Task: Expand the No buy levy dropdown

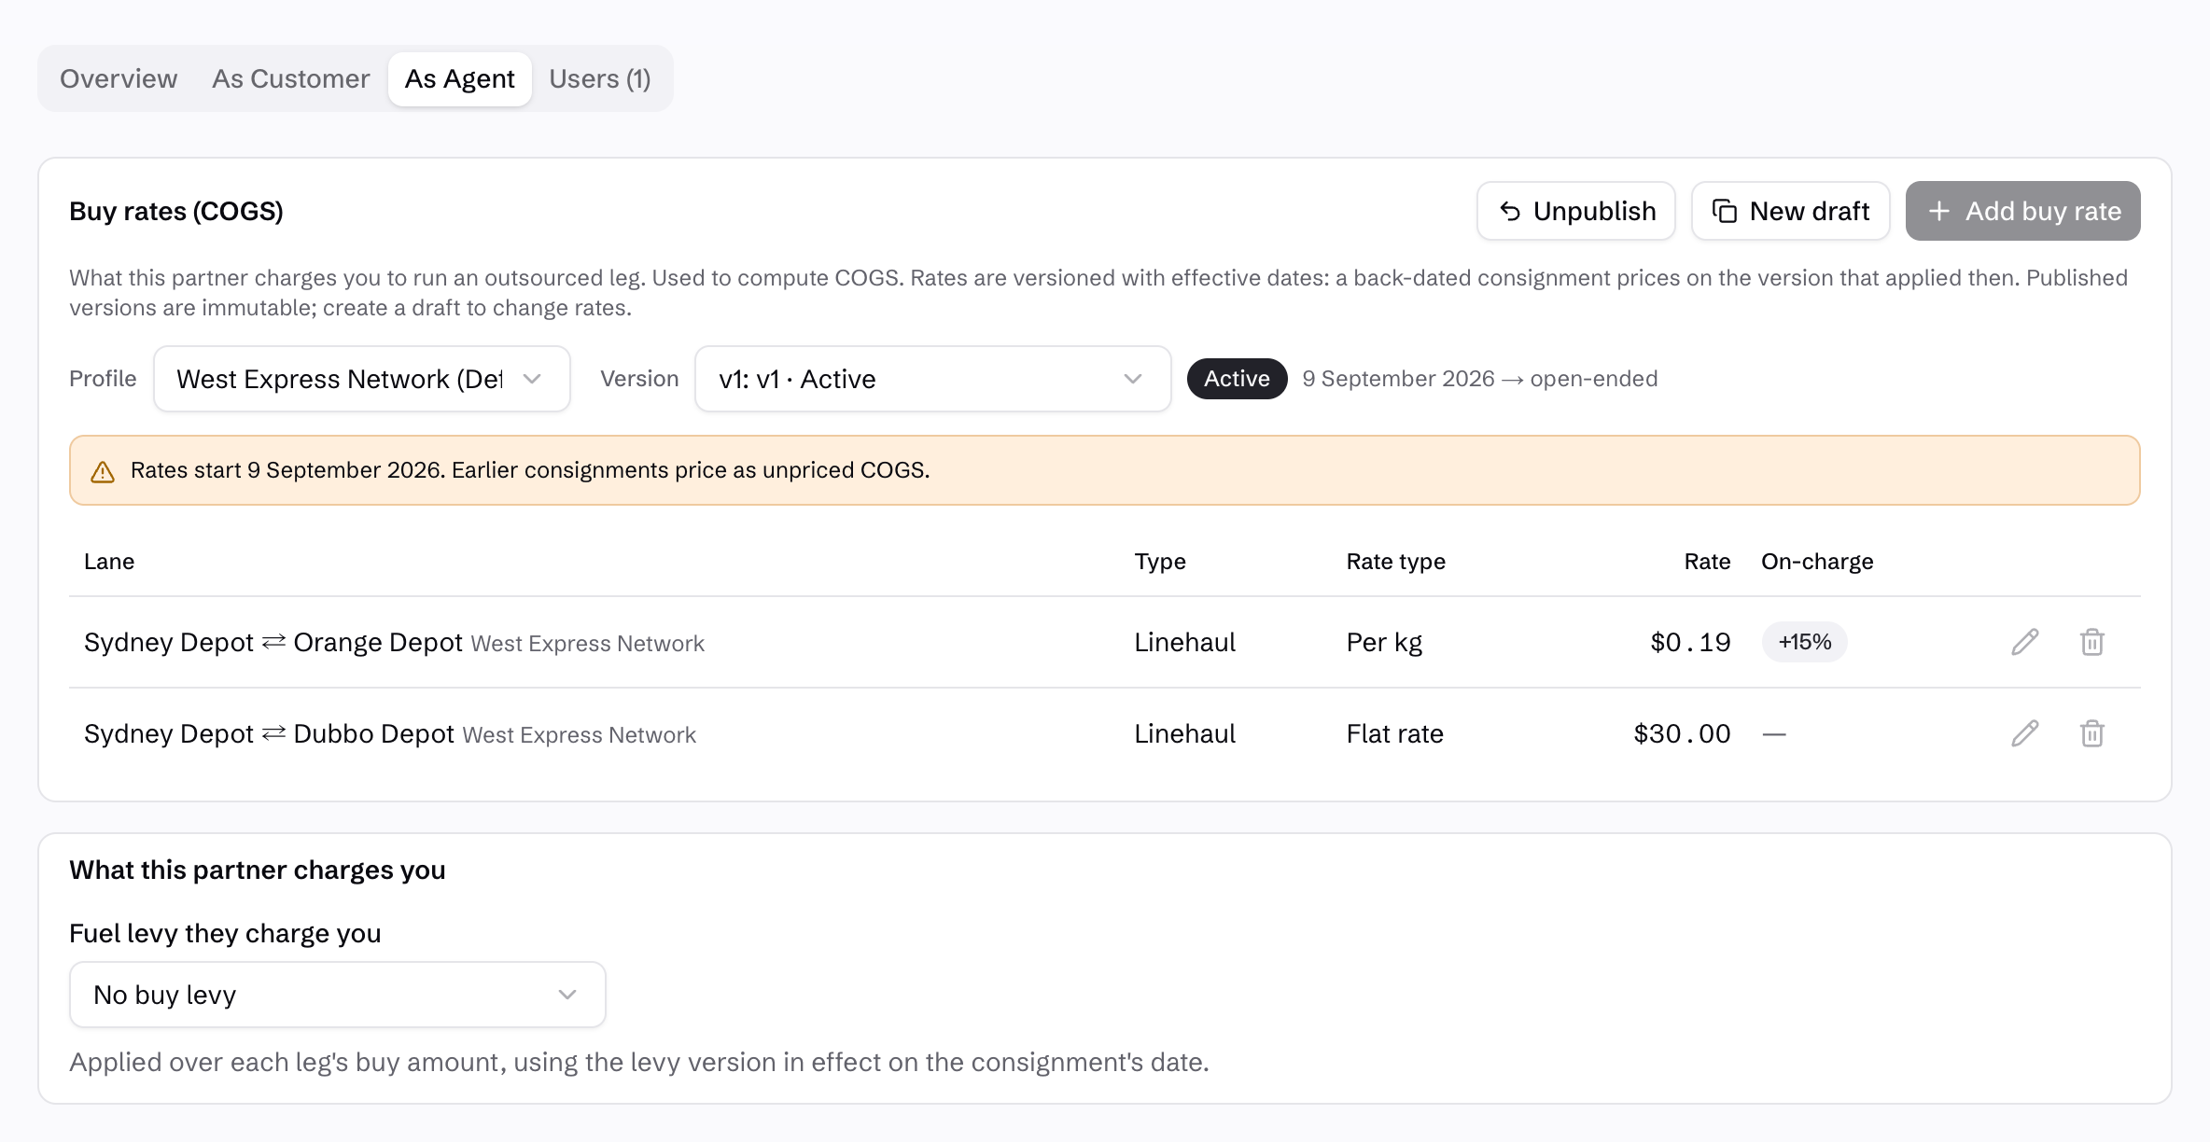Action: point(338,995)
